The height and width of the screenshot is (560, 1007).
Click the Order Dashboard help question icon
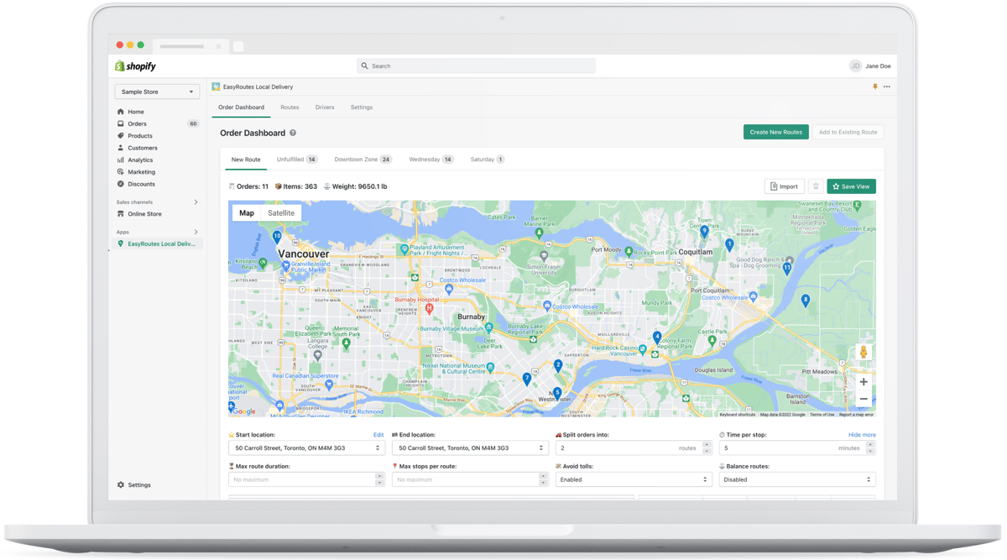[x=293, y=133]
